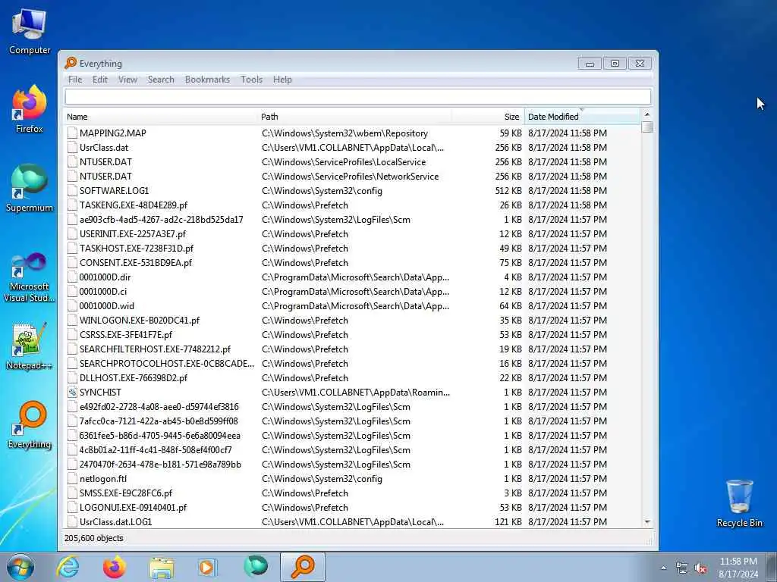This screenshot has width=777, height=582.
Task: Click the NetworkService path of NTUSER.DAT
Action: pos(351,176)
